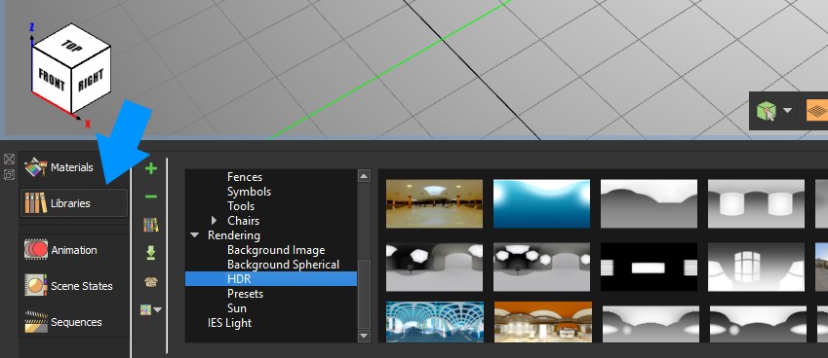Screen dimensions: 828x358
Task: Click the panel close X icon
Action: pos(9,159)
